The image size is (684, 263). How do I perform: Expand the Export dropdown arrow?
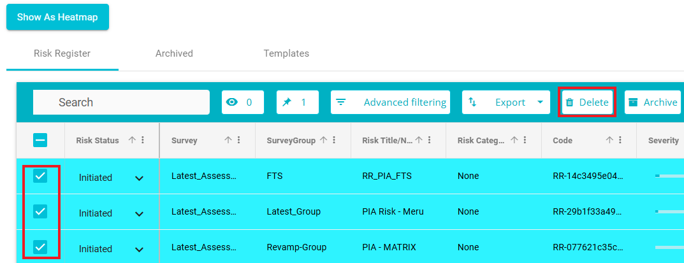pyautogui.click(x=540, y=102)
